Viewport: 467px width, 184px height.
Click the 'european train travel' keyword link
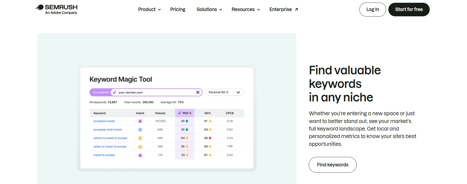click(108, 130)
